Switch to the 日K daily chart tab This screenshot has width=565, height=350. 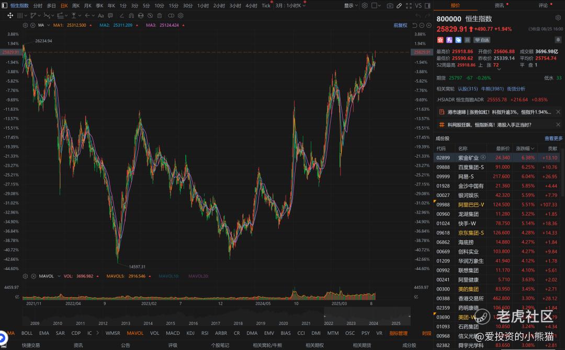64,5
